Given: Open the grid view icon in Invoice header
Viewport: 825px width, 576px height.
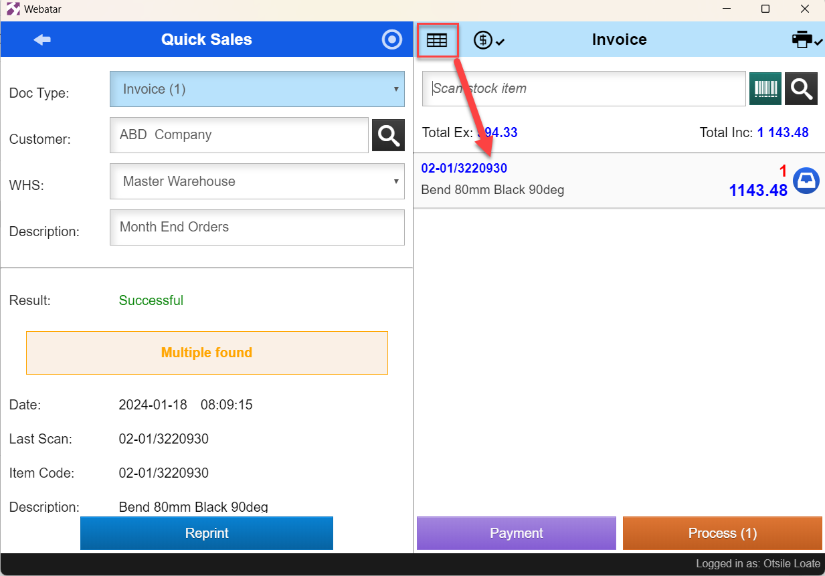Looking at the screenshot, I should pos(437,40).
